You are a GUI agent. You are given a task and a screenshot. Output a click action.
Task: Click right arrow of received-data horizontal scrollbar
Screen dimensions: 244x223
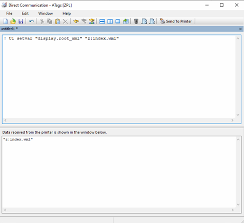coord(233,210)
